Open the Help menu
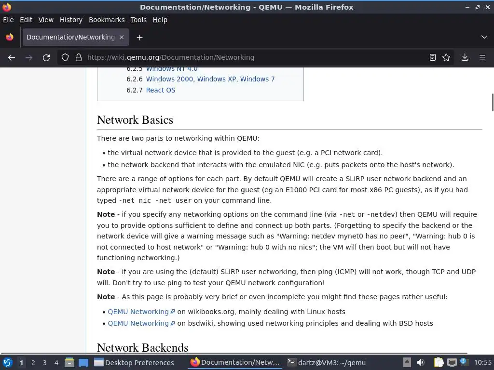This screenshot has height=370, width=494. pos(160,20)
